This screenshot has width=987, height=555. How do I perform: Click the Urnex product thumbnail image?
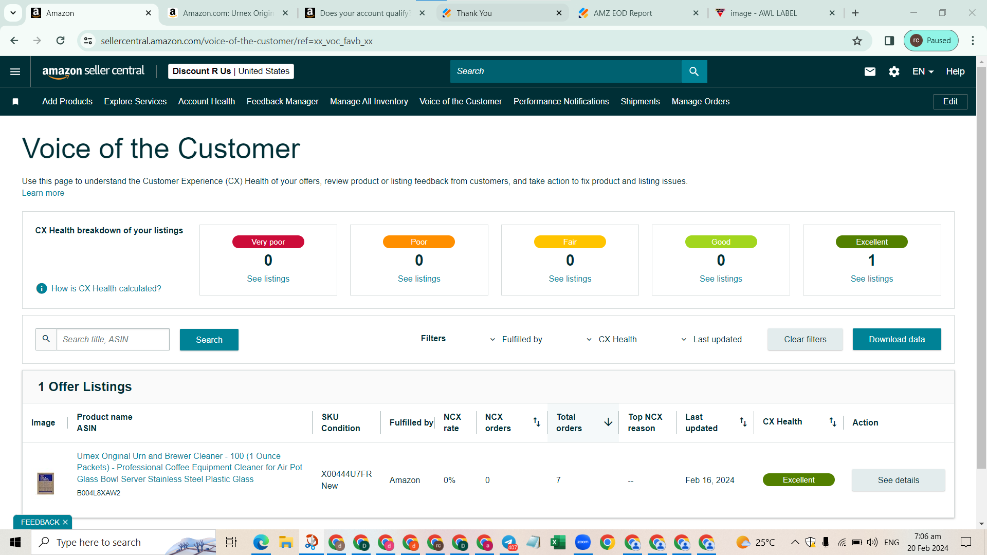(x=46, y=484)
